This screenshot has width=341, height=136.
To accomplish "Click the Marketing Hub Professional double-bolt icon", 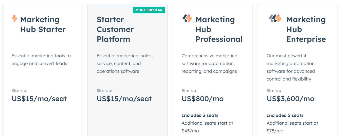I will click(x=187, y=18).
